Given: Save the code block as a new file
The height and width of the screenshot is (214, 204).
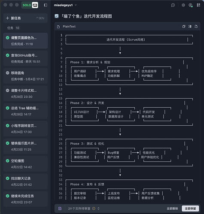Looking at the screenshot, I should (196, 27).
